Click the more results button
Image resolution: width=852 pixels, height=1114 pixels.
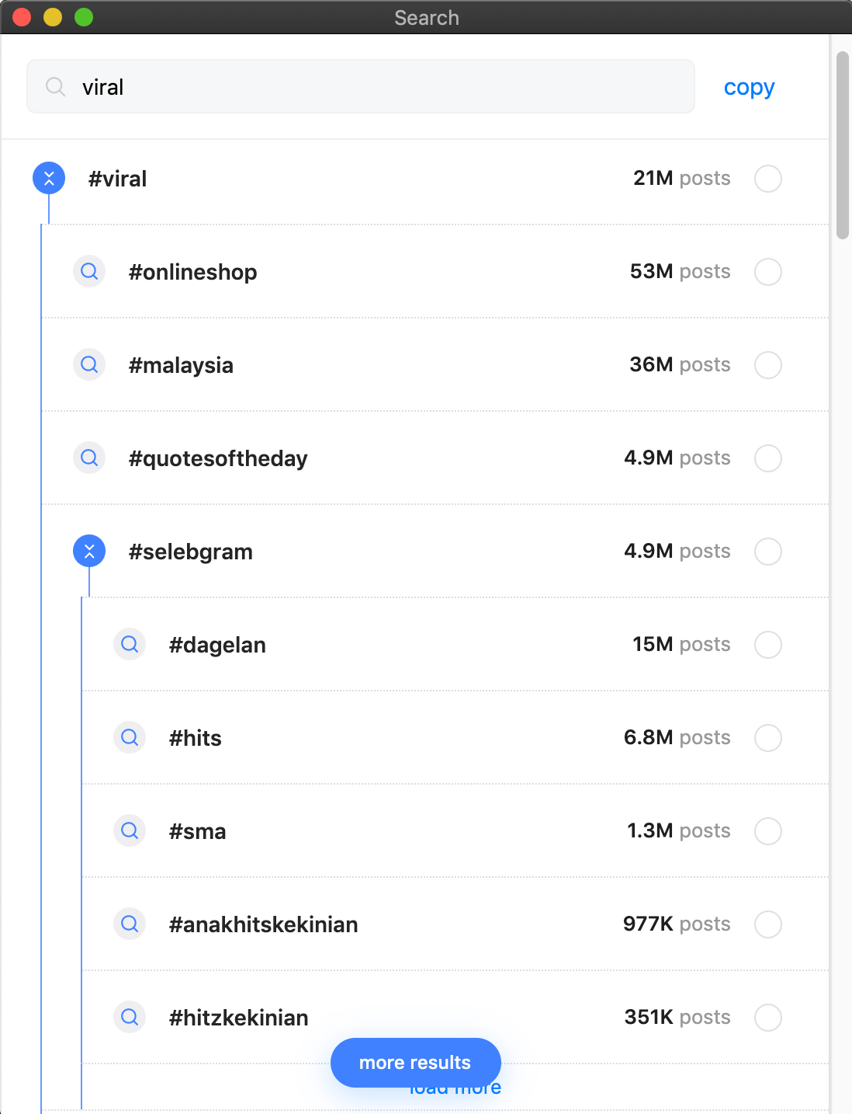coord(416,1062)
